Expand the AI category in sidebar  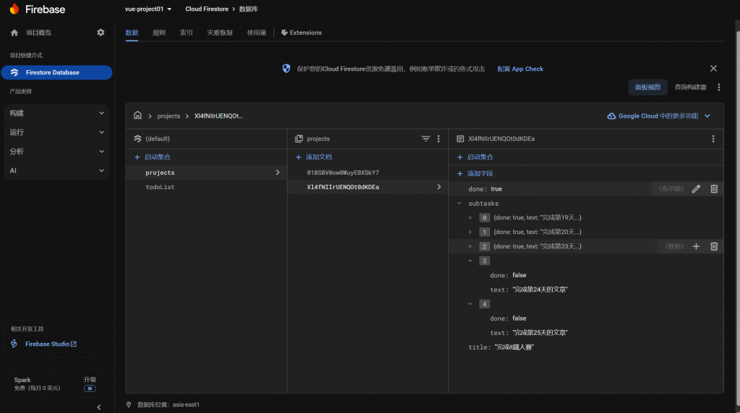click(56, 170)
